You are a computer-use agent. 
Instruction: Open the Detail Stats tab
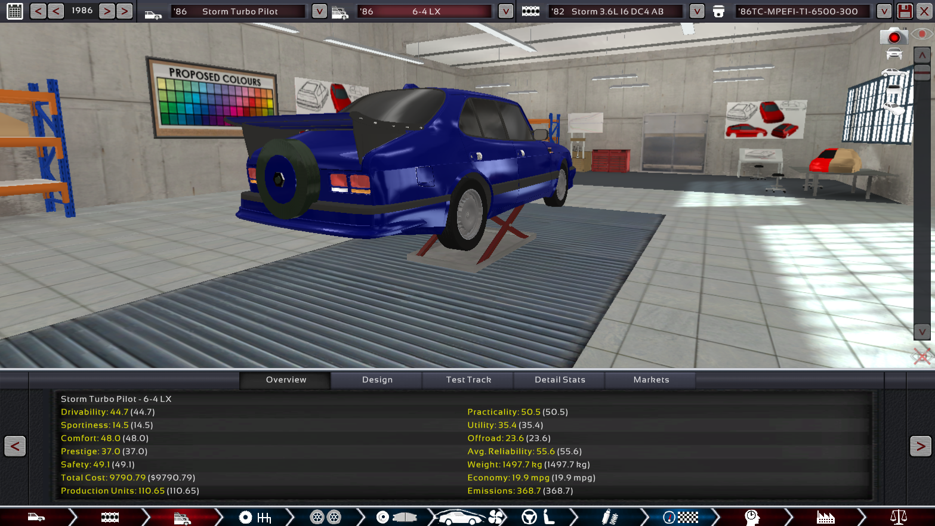coord(560,380)
